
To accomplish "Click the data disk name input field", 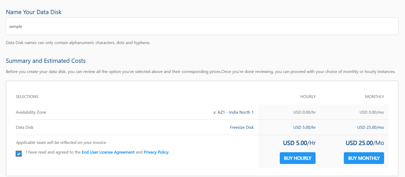I will [202, 26].
